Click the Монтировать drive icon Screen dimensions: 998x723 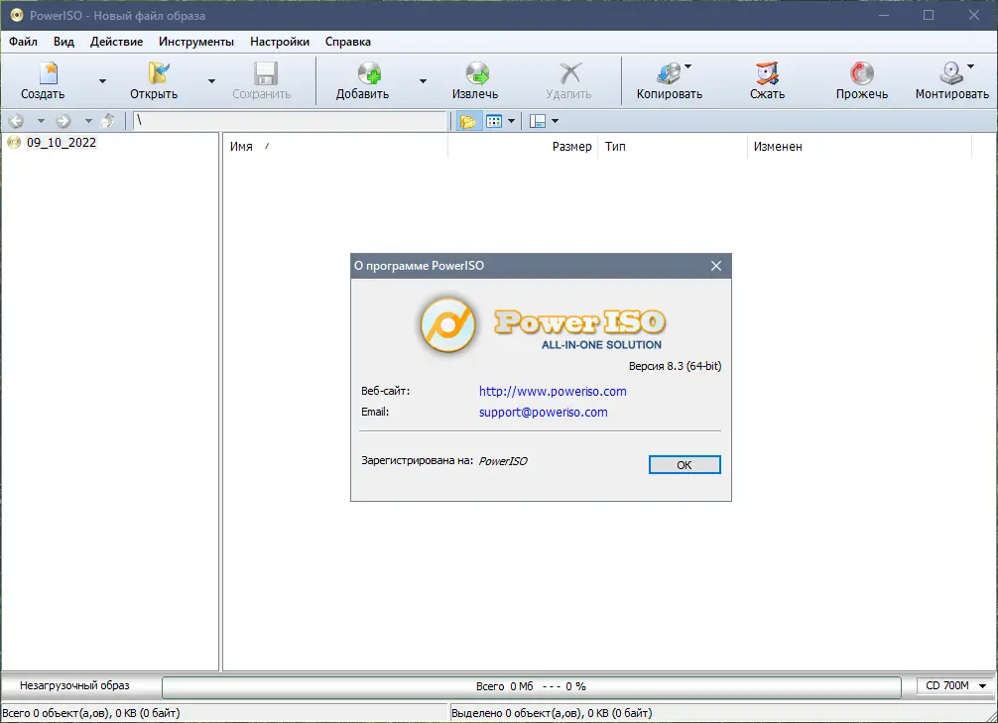951,73
